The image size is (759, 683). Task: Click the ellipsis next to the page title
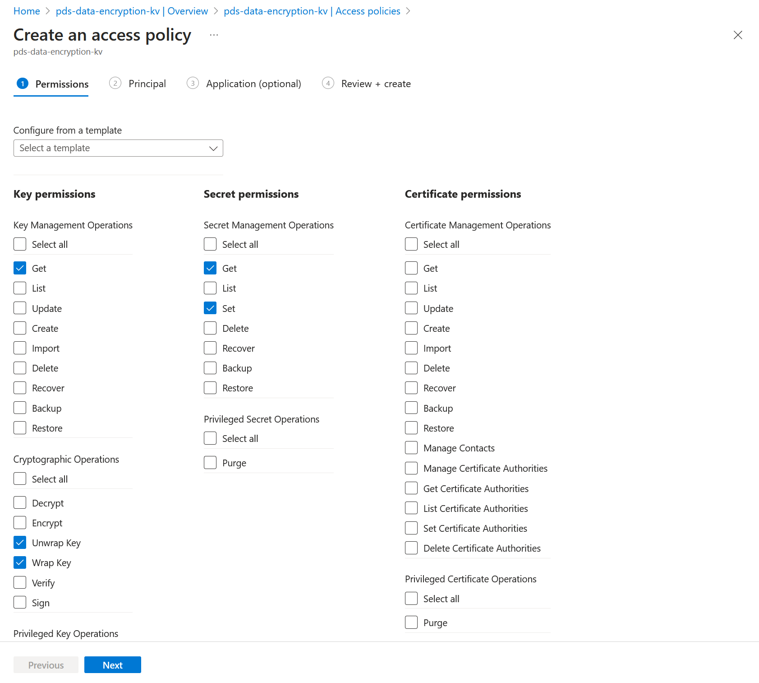click(x=213, y=35)
